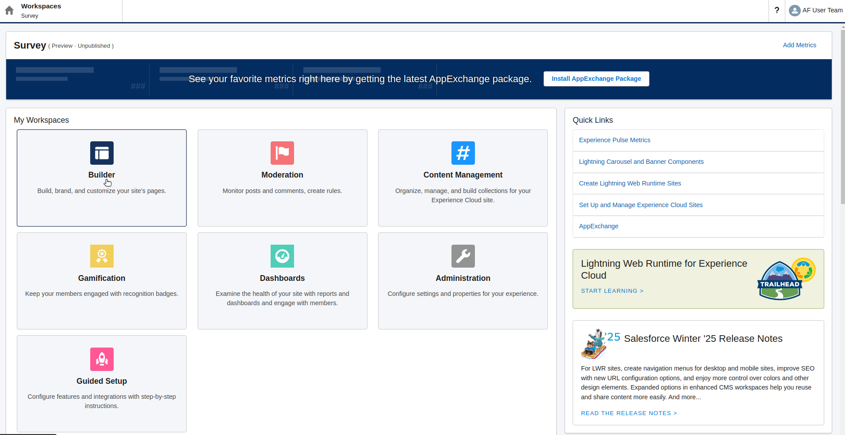Click the Administration wrench icon
Viewport: 845px width, 435px height.
[463, 256]
